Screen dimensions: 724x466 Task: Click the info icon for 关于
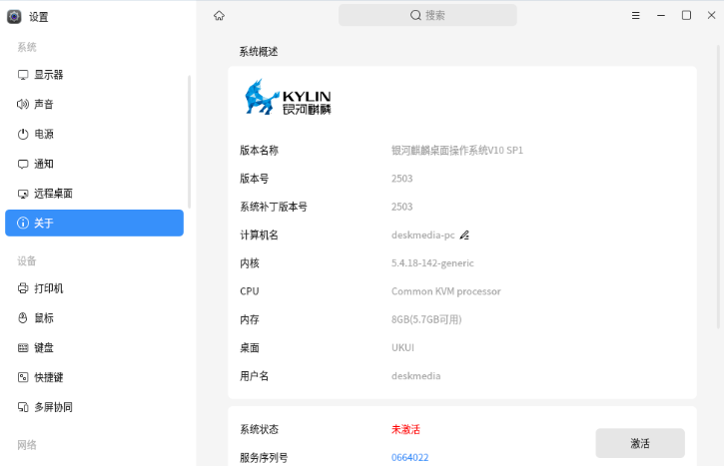pos(23,223)
